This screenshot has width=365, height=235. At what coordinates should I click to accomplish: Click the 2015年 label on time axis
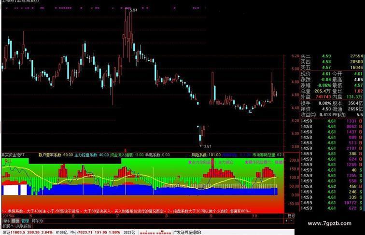(8, 216)
